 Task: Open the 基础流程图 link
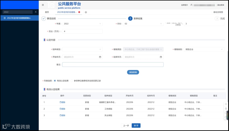coord(218,12)
